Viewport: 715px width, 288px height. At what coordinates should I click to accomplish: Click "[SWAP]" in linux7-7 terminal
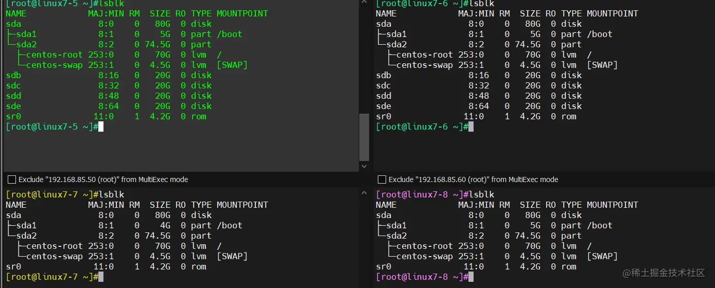[x=232, y=256]
